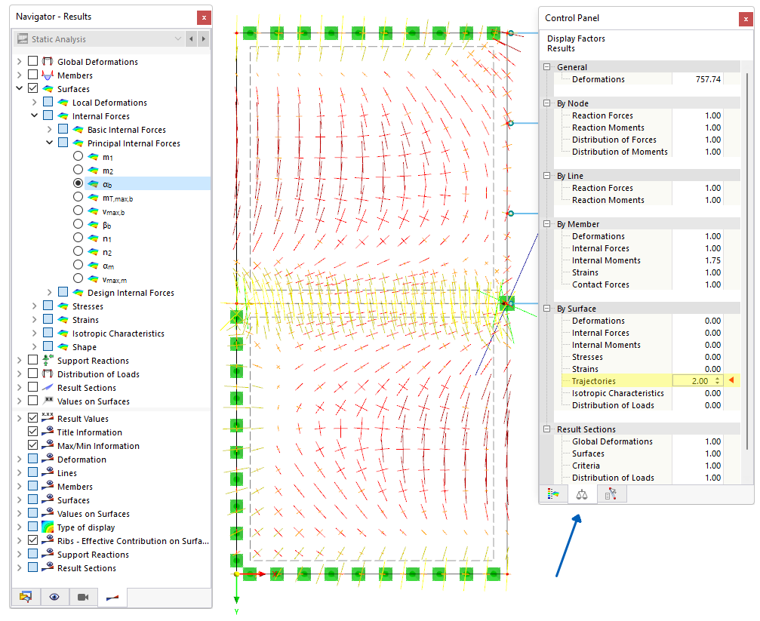The image size is (760, 621).
Task: Expand the Global Deformations tree node
Action: [20, 62]
